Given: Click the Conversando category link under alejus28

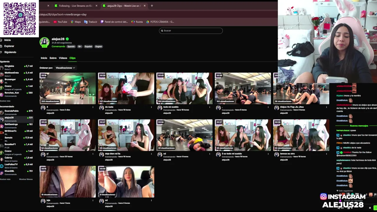Looking at the screenshot, I should (x=58, y=47).
